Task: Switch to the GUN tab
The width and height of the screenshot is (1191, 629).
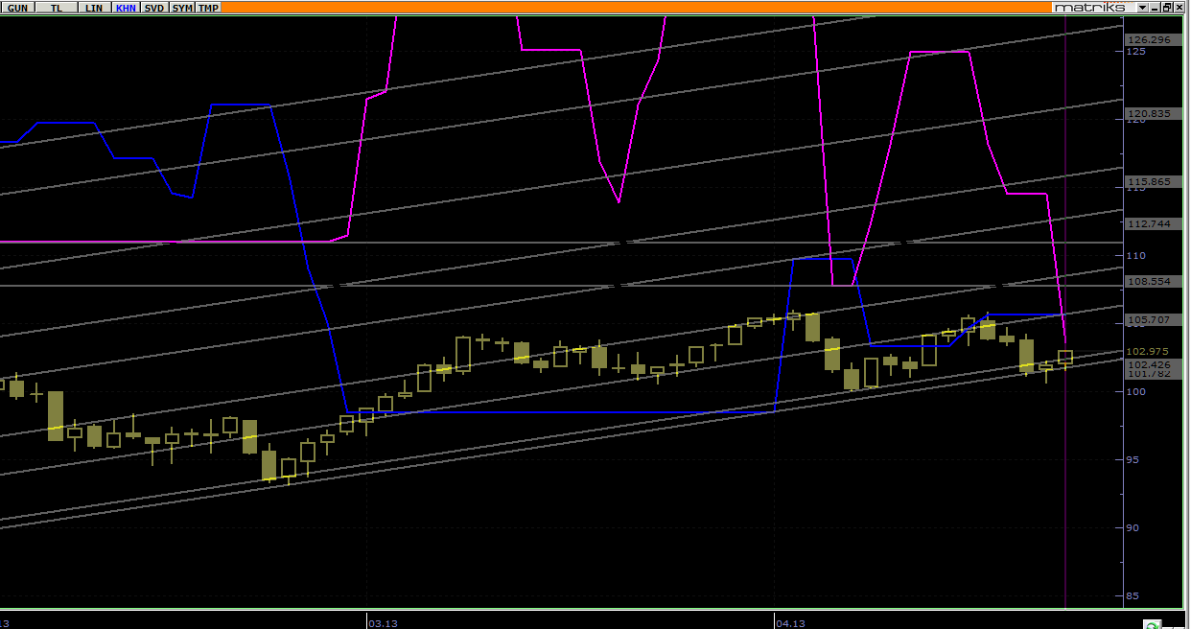Action: [17, 7]
